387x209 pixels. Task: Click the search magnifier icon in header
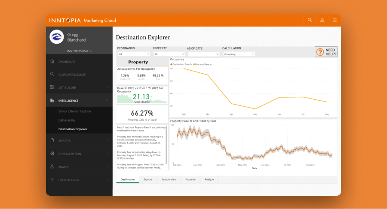310,20
